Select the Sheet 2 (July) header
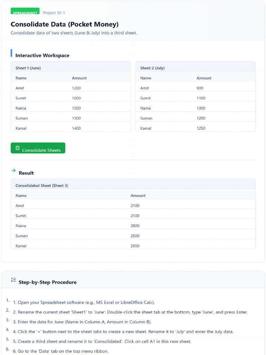266x355 pixels. coord(152,68)
